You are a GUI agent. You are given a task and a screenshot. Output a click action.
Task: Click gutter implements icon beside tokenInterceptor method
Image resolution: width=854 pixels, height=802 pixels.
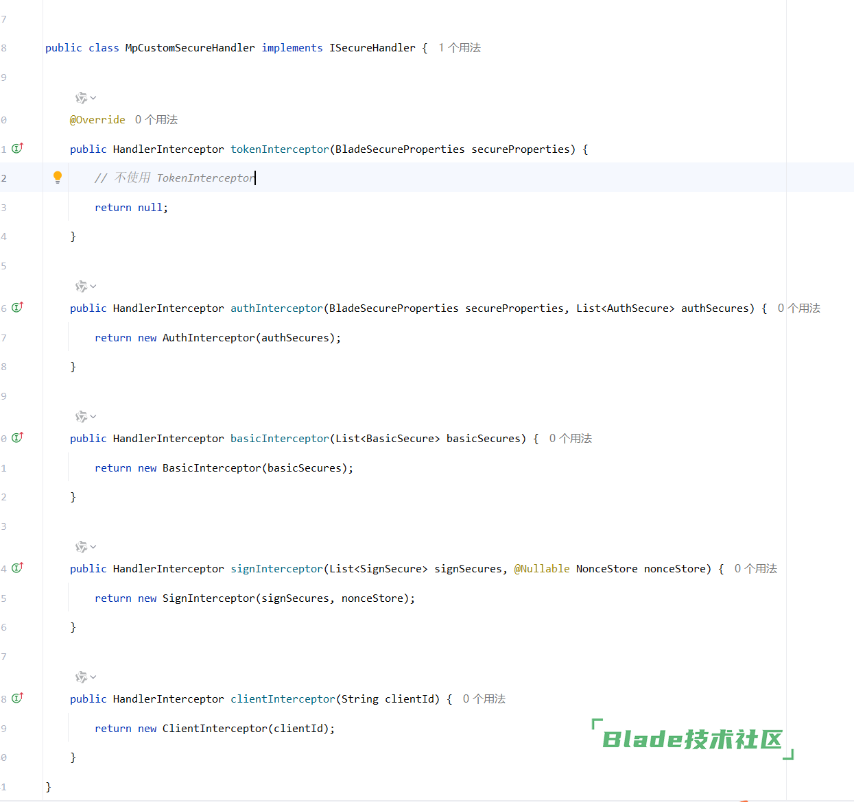pos(18,148)
